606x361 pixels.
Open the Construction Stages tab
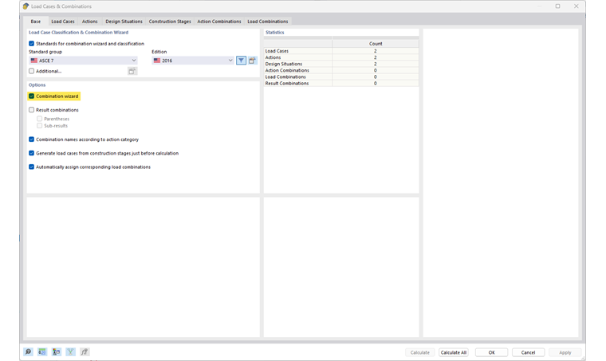click(x=170, y=22)
